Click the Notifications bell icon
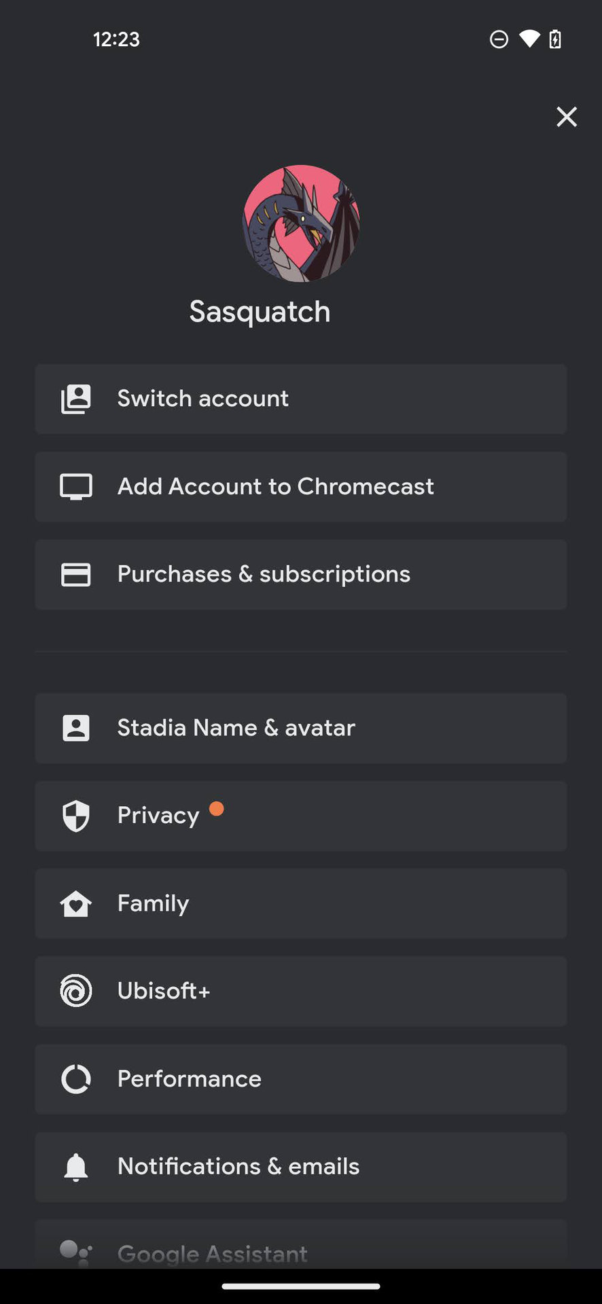 [75, 1167]
